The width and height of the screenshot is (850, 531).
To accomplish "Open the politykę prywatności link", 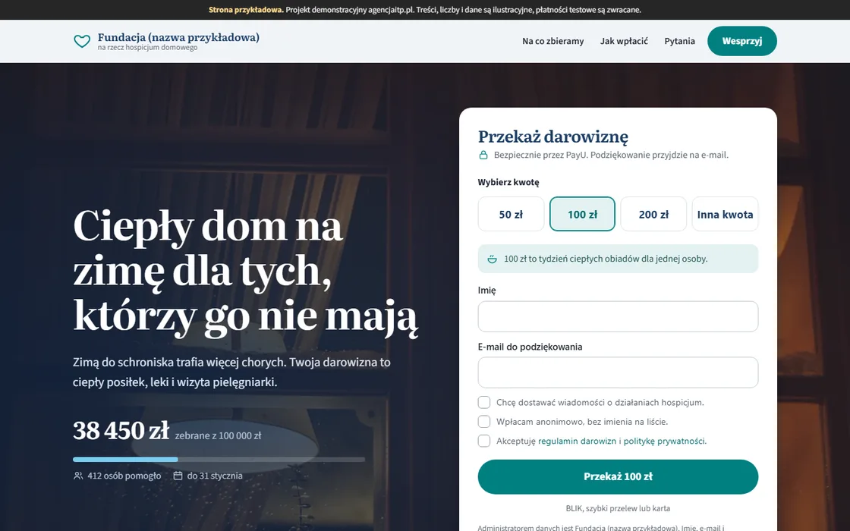I will (x=665, y=441).
